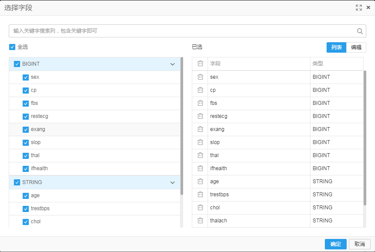Delete the sex field from selected list
Viewport: 375px width, 252px height.
point(201,77)
